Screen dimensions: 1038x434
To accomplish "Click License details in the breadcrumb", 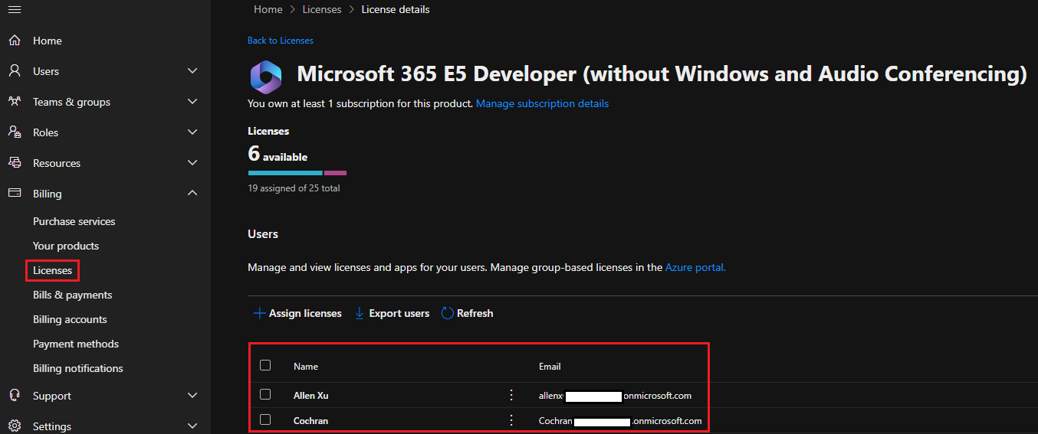I will click(396, 10).
